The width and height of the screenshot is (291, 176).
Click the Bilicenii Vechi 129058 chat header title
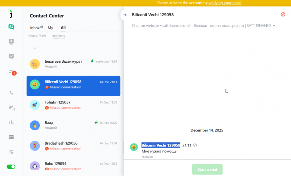[153, 15]
